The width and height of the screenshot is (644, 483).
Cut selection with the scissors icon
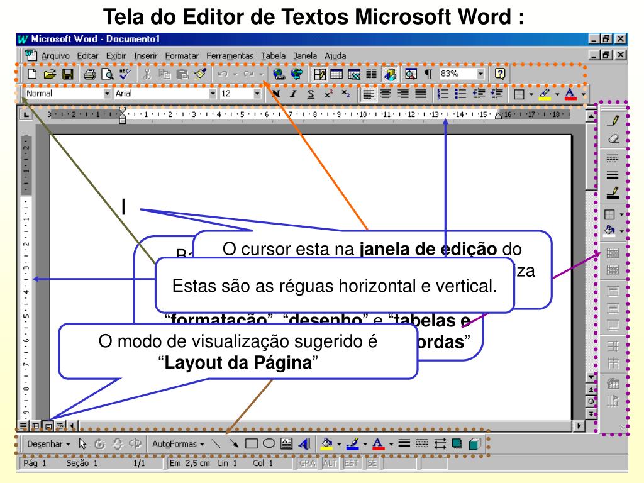tap(147, 74)
